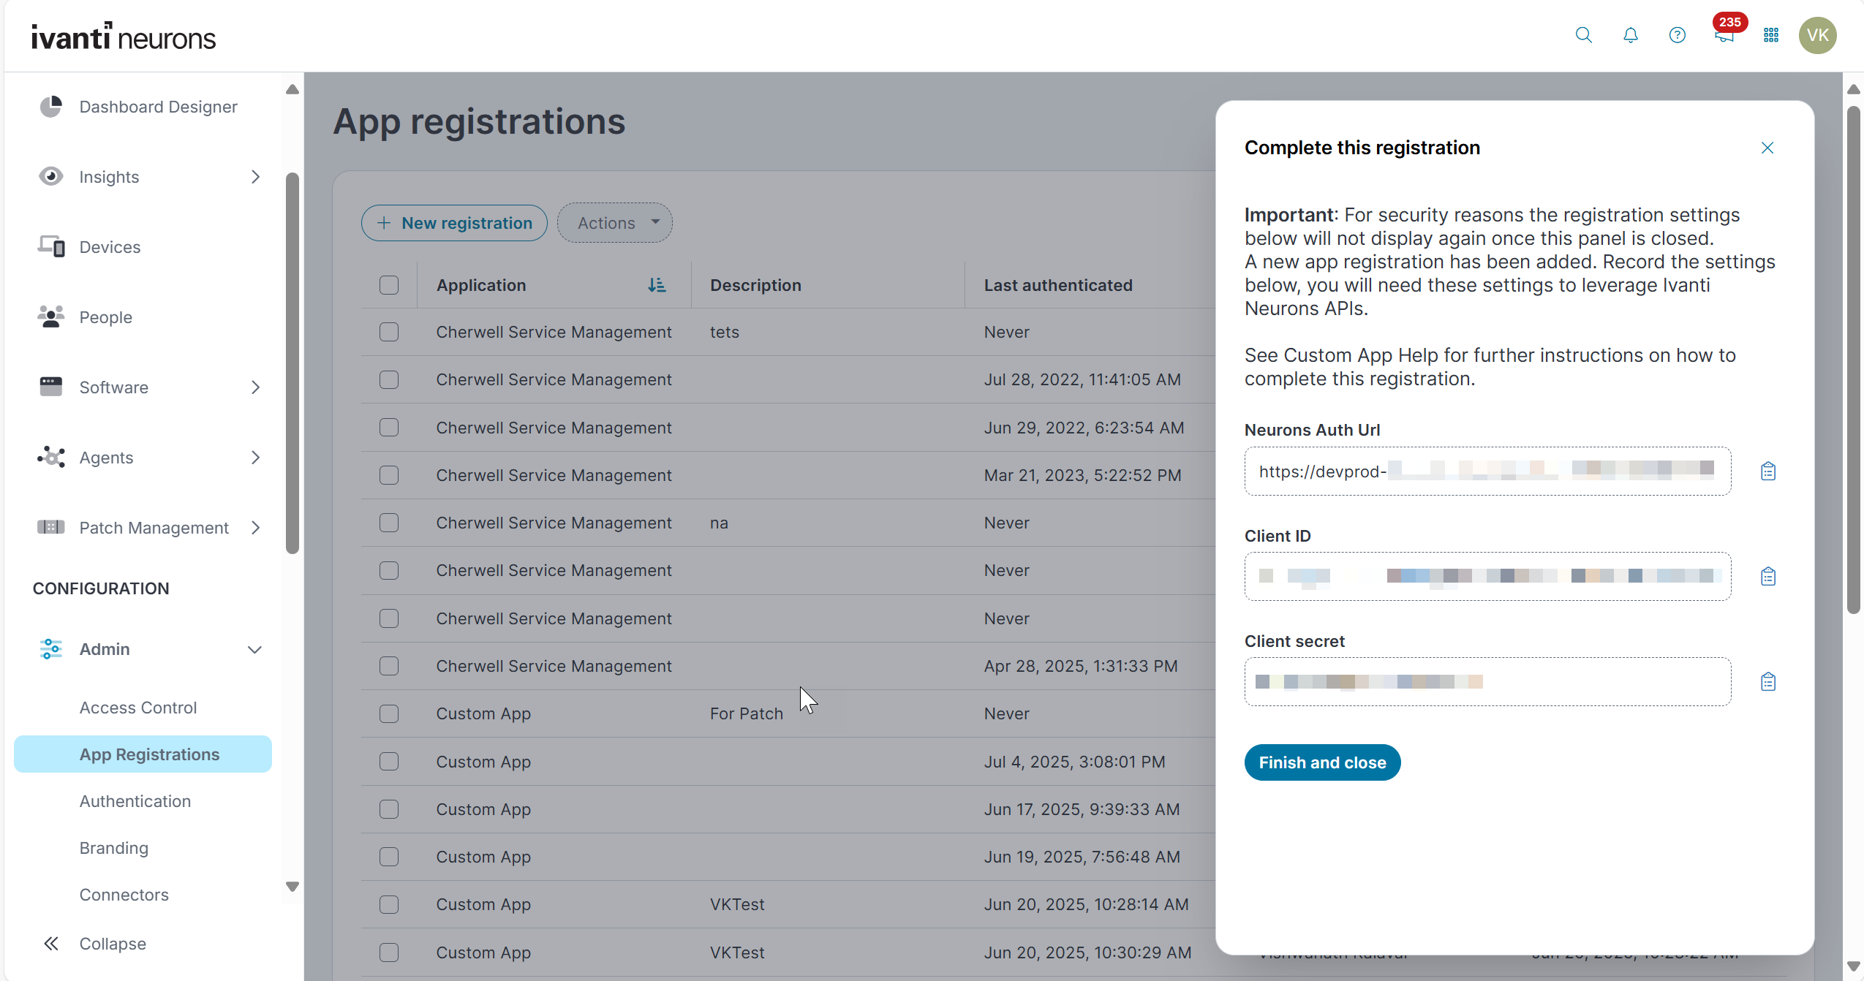The image size is (1864, 981).
Task: Open the help question mark icon
Action: (1677, 35)
